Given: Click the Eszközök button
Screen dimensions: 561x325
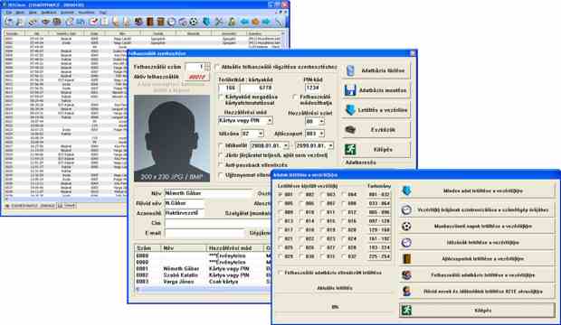Looking at the screenshot, I should (376, 130).
